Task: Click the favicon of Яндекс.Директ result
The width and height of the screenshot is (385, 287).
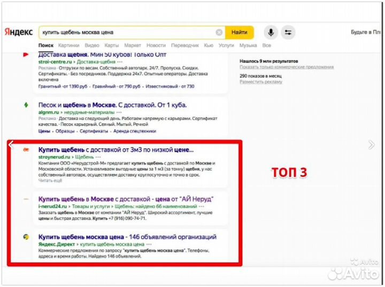Action: tap(26, 237)
